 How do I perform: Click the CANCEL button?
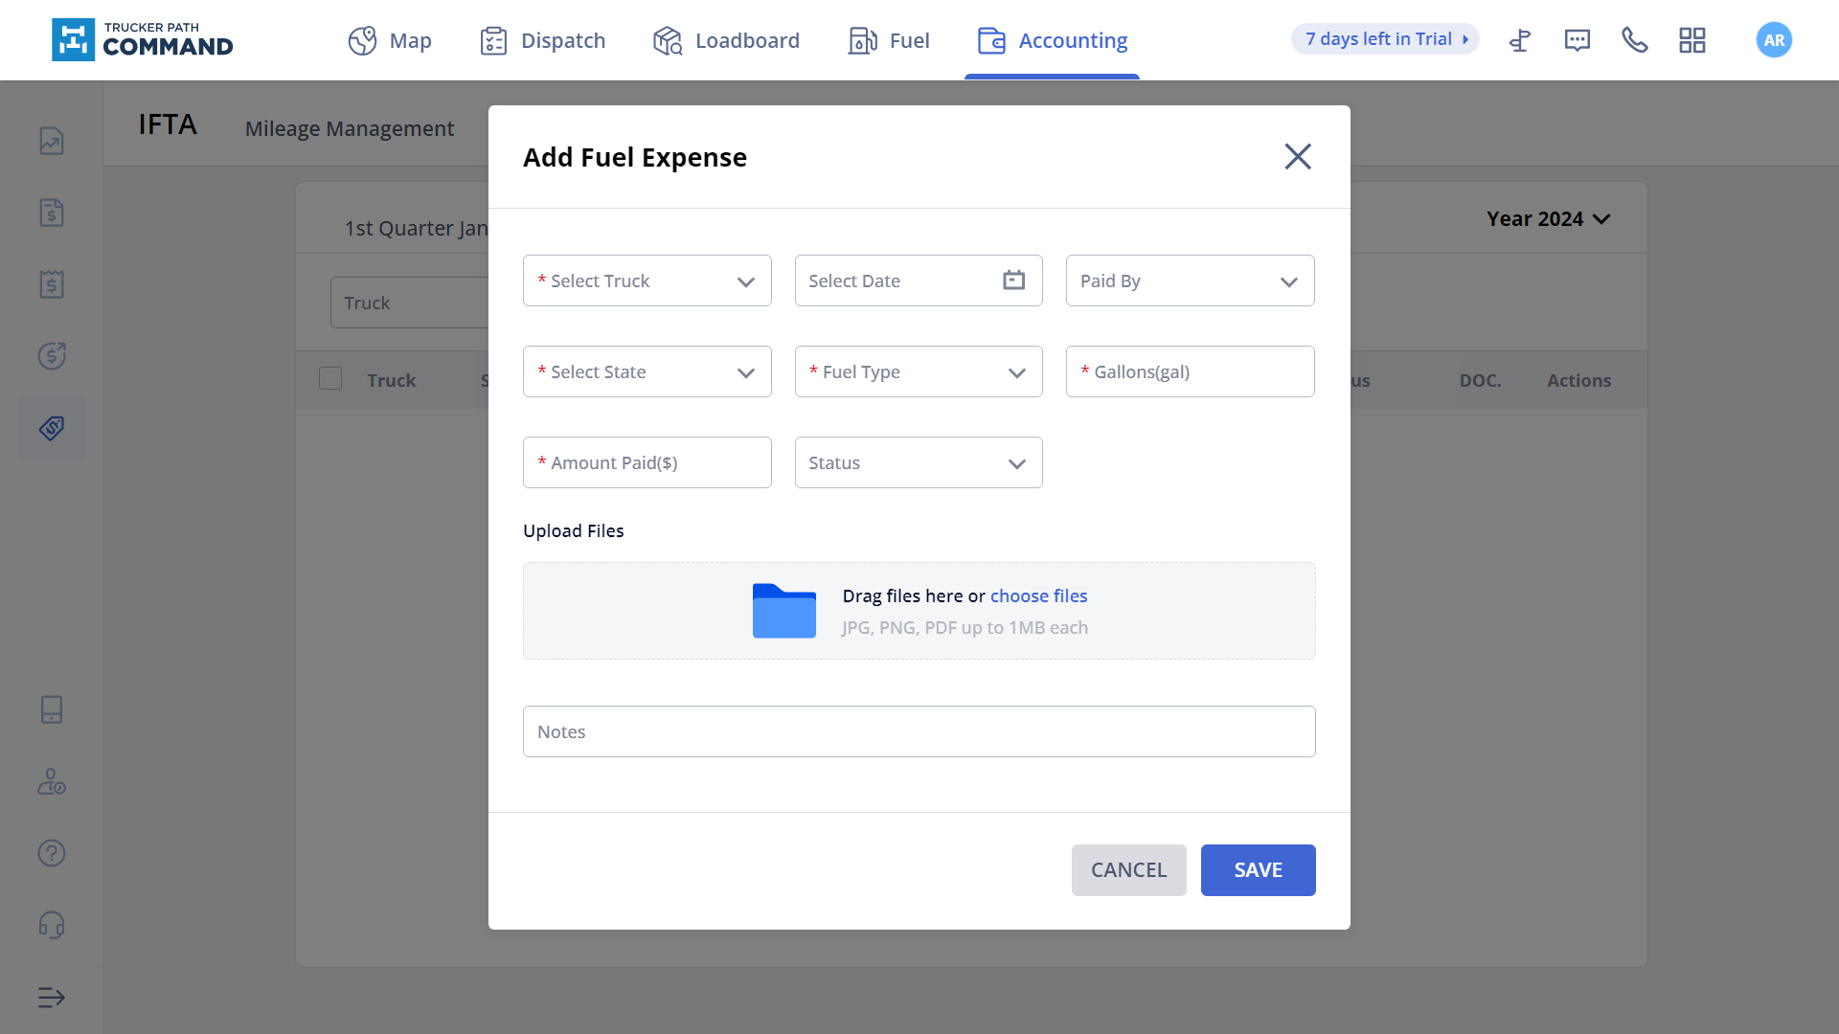point(1129,870)
